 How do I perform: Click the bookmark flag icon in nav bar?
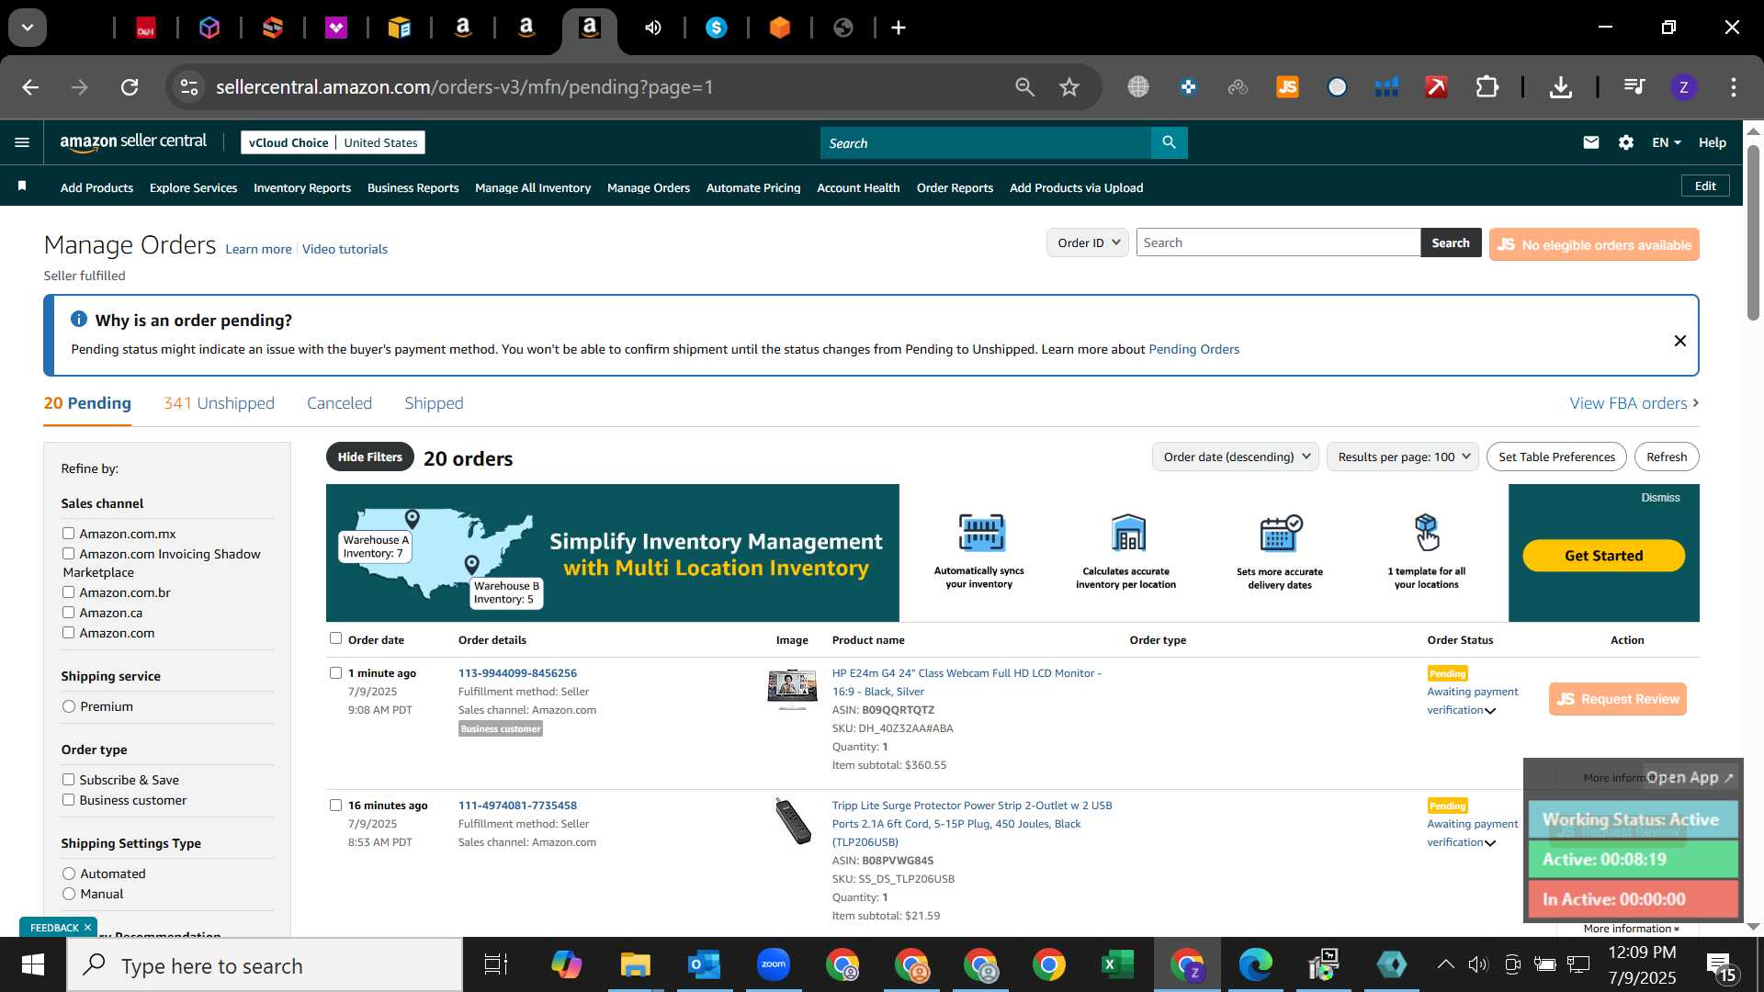[x=22, y=186]
